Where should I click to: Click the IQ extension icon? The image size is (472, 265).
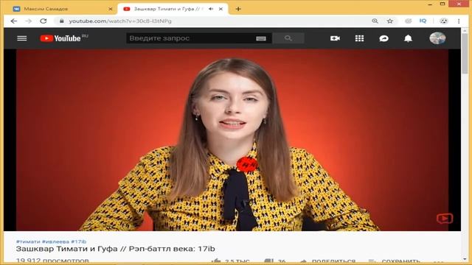tap(423, 21)
